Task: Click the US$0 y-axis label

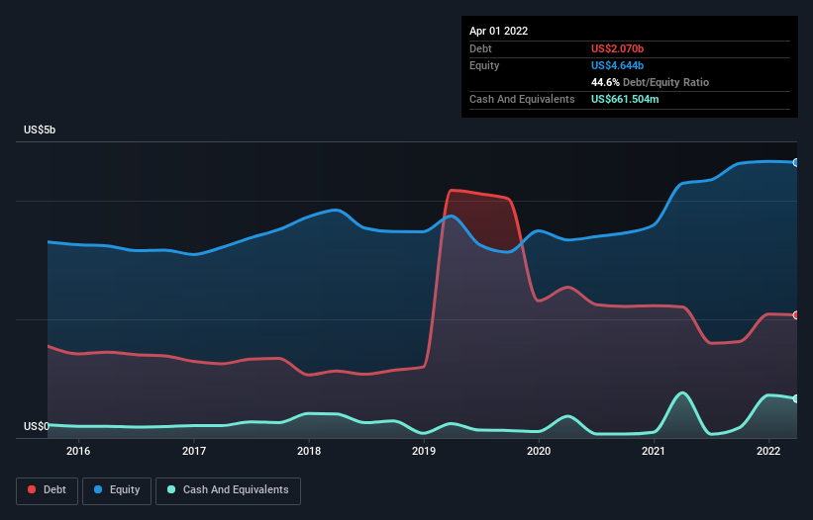Action: click(37, 426)
